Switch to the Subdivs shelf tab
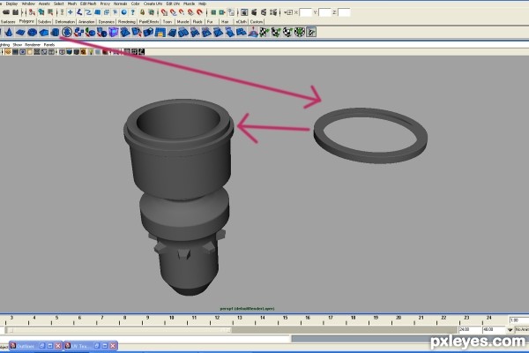The width and height of the screenshot is (529, 353). pos(45,21)
